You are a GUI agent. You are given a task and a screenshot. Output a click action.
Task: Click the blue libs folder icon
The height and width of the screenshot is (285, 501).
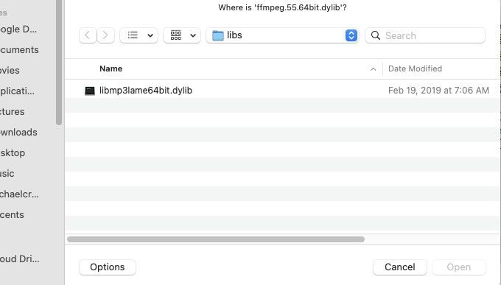(218, 35)
